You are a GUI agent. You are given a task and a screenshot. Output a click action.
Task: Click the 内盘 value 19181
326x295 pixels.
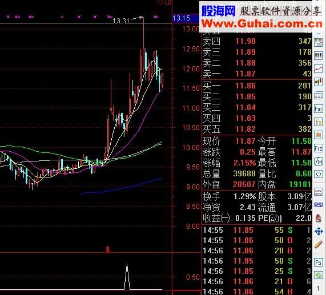(300, 184)
